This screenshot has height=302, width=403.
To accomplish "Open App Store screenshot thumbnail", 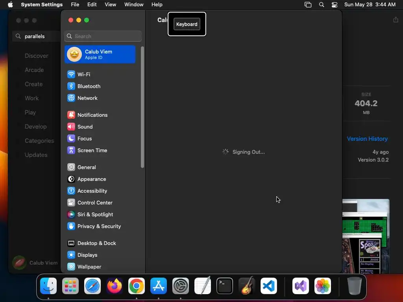I will pyautogui.click(x=366, y=236).
